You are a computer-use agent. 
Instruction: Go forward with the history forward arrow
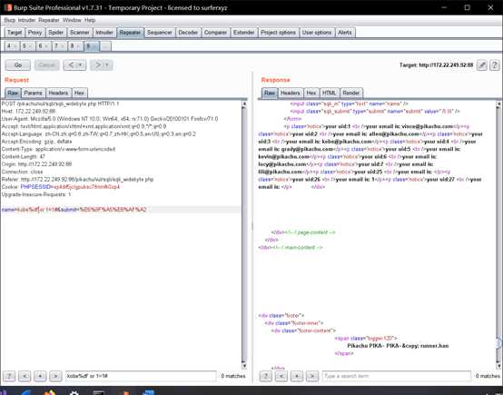click(x=97, y=65)
